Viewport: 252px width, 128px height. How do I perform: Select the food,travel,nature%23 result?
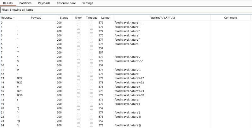tap(129, 91)
